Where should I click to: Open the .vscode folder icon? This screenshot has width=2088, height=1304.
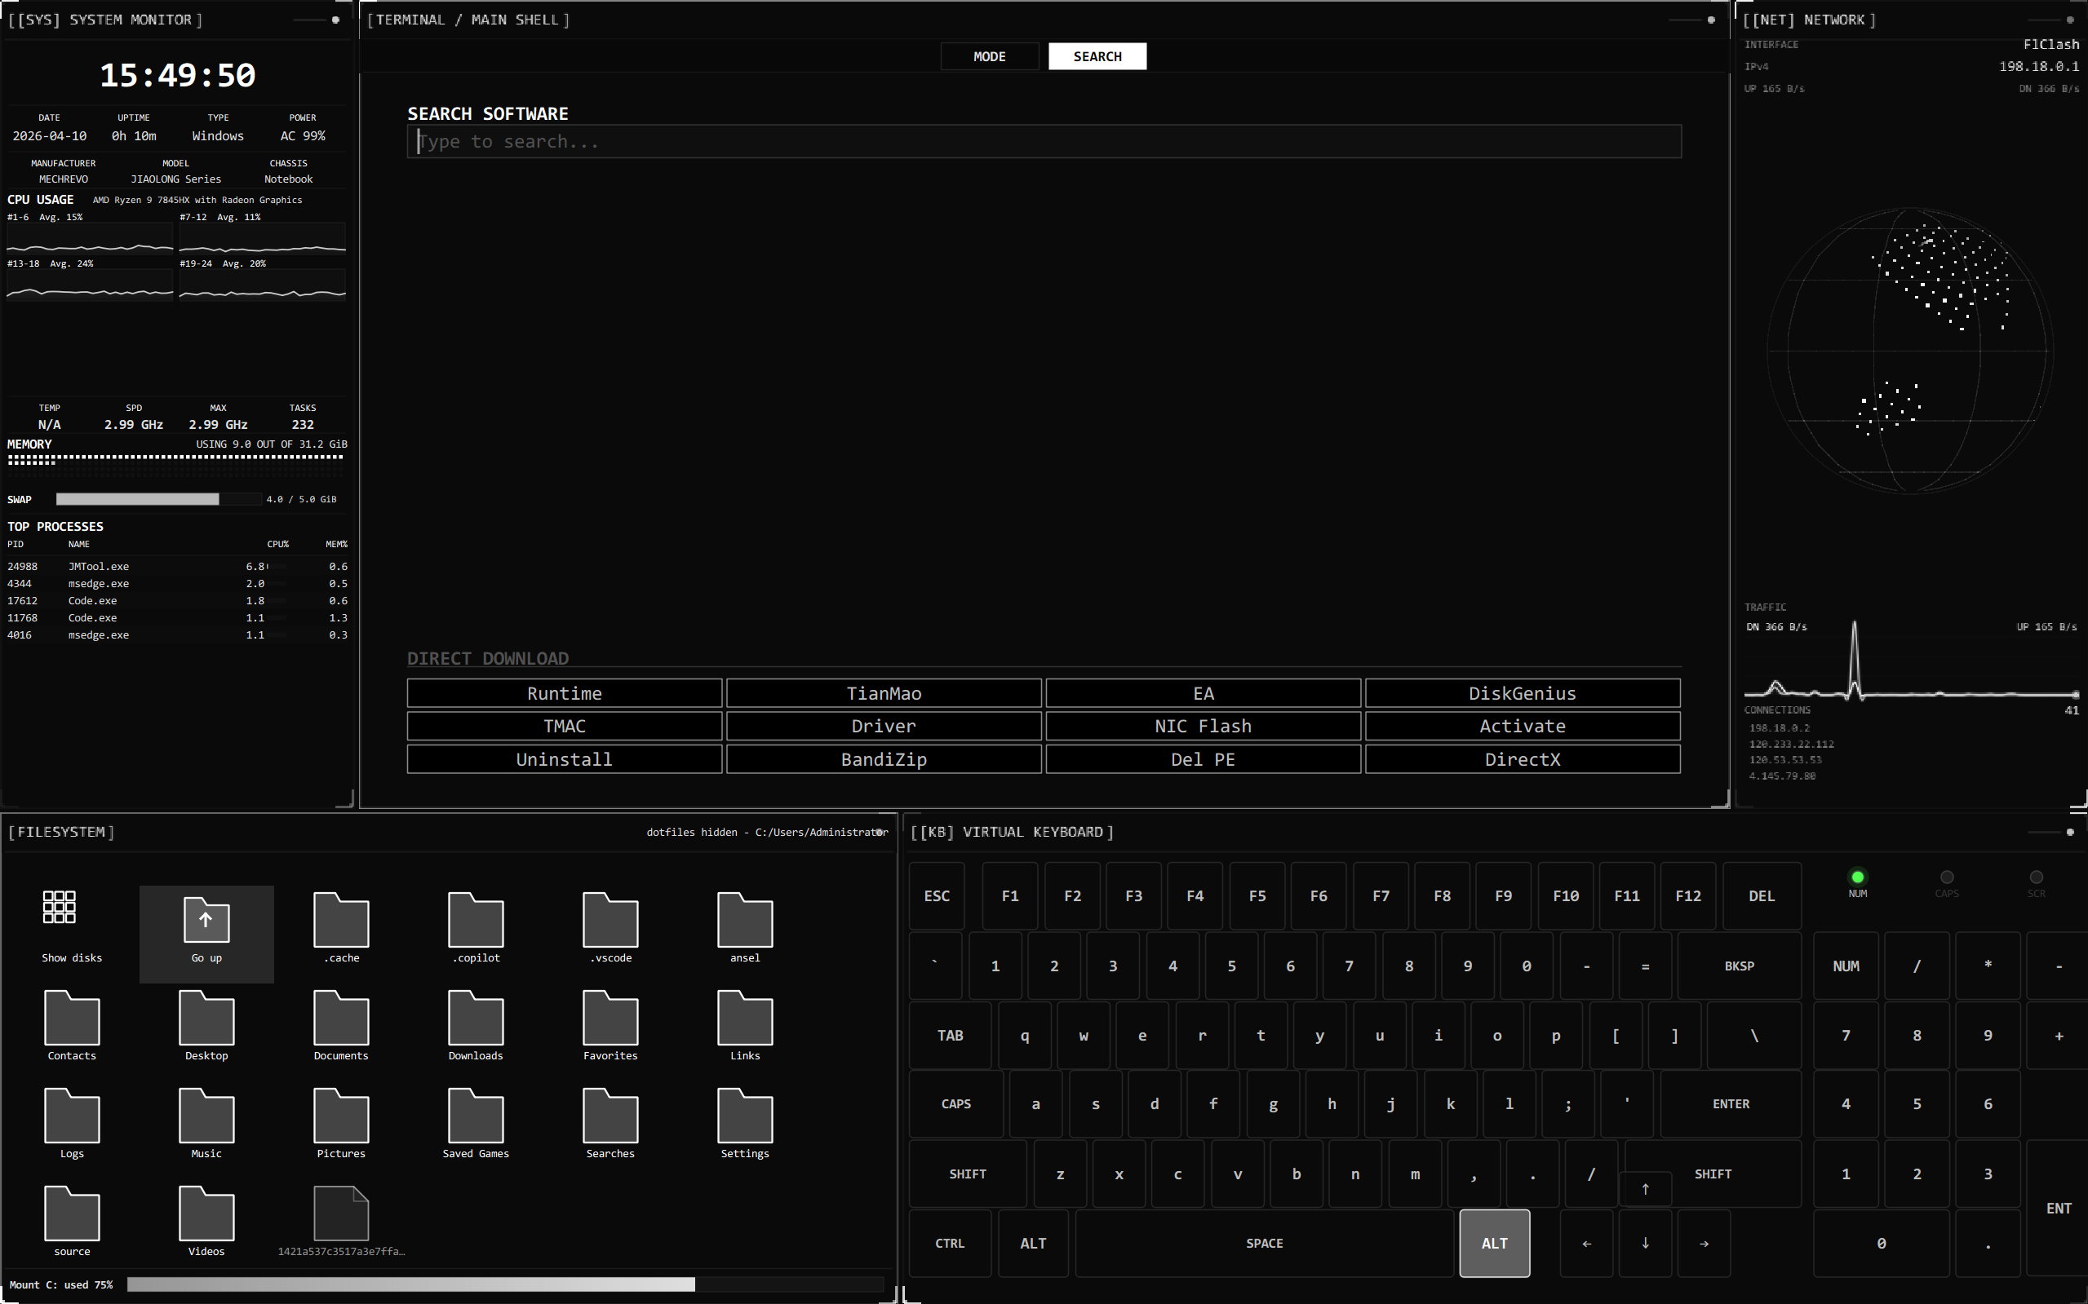[610, 921]
